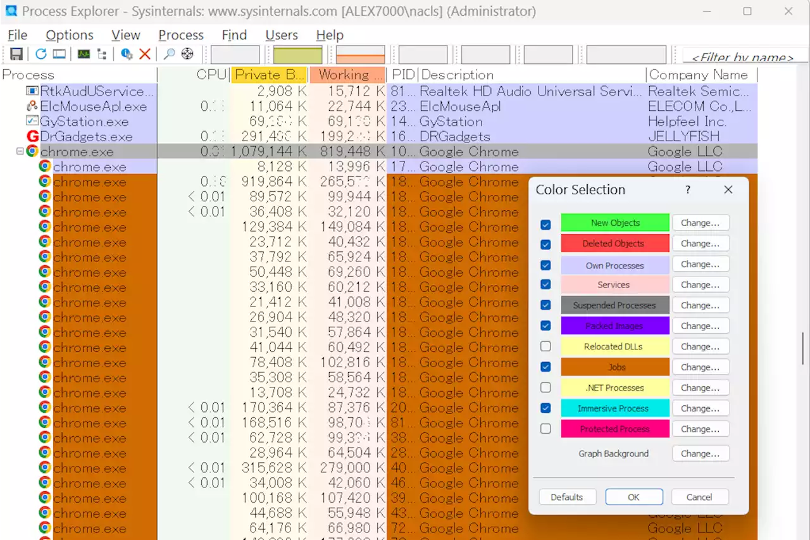This screenshot has width=810, height=540.
Task: Click the GyStation.exe process icon
Action: pyautogui.click(x=32, y=121)
